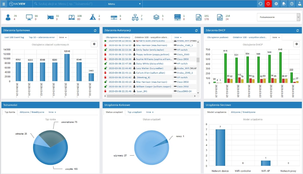Open the Typ urządzeń tab

135,112
